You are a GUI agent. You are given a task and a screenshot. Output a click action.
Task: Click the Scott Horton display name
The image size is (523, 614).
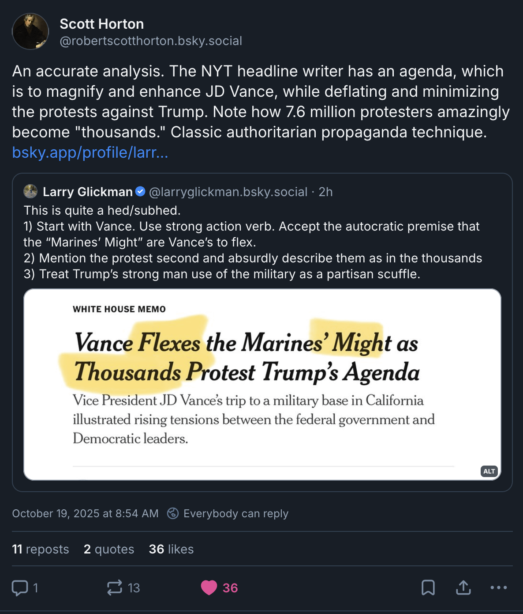pos(102,24)
